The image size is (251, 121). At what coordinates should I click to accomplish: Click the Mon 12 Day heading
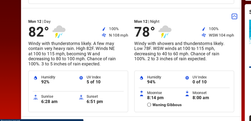[x=39, y=22]
